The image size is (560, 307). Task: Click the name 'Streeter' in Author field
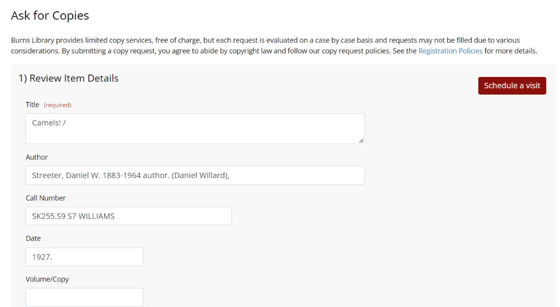tap(47, 176)
